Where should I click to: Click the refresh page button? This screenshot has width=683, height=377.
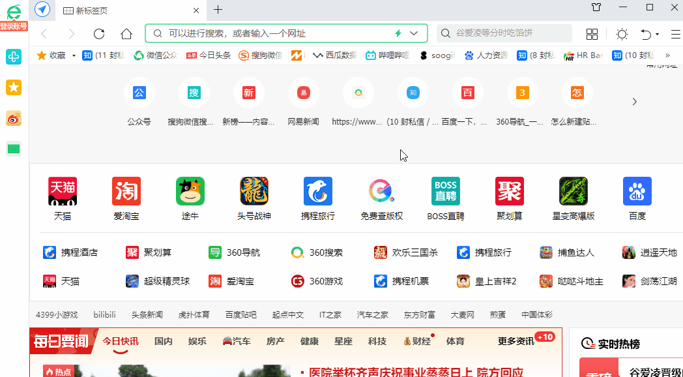point(99,33)
